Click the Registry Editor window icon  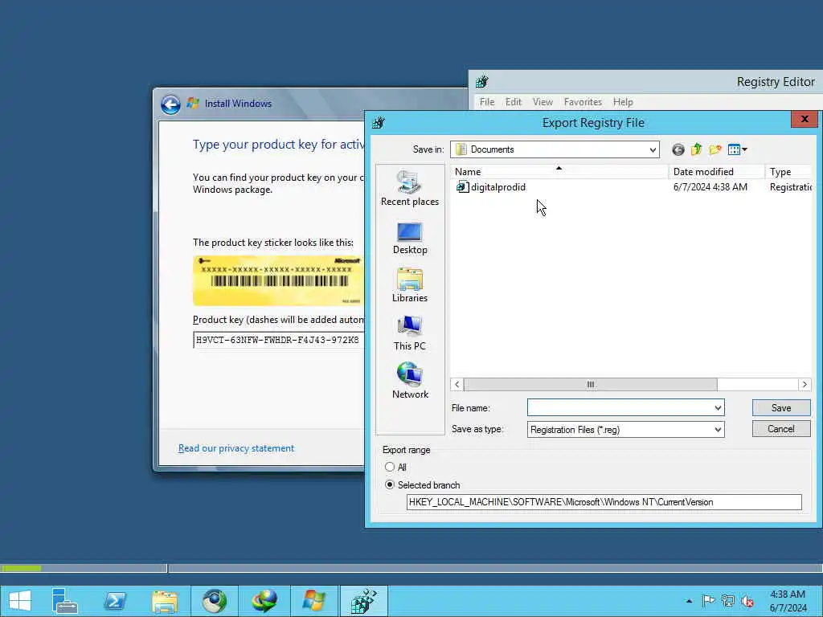[x=482, y=82]
